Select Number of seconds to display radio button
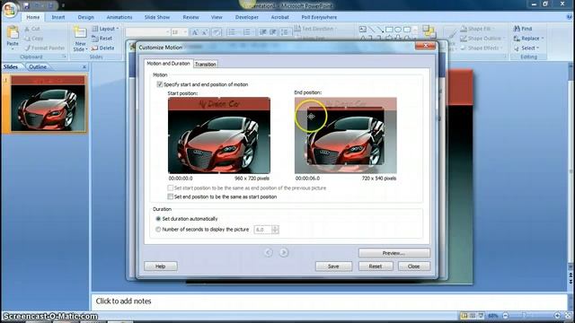Screen dimensions: 575x323 point(158,230)
